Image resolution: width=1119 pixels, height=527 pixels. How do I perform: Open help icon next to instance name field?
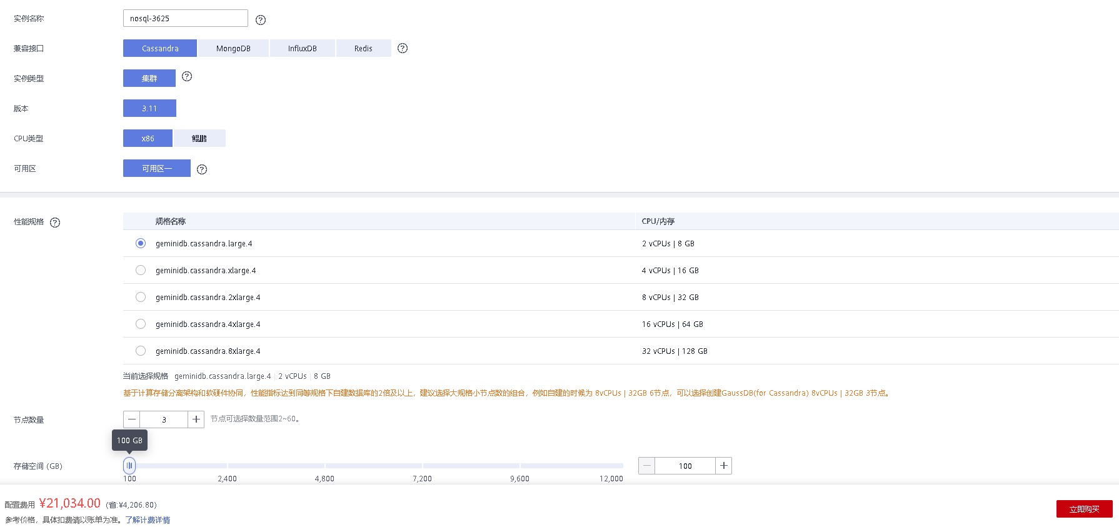point(261,19)
